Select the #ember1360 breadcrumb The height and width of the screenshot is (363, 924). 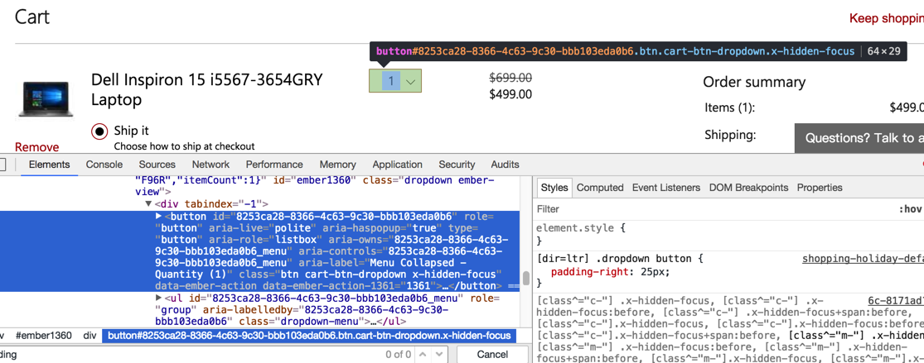(44, 336)
